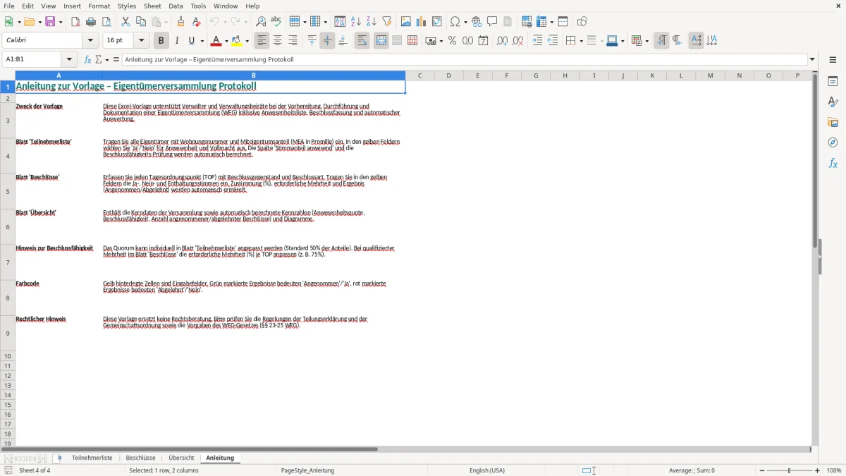
Task: Copy the selection
Action: [x=141, y=22]
